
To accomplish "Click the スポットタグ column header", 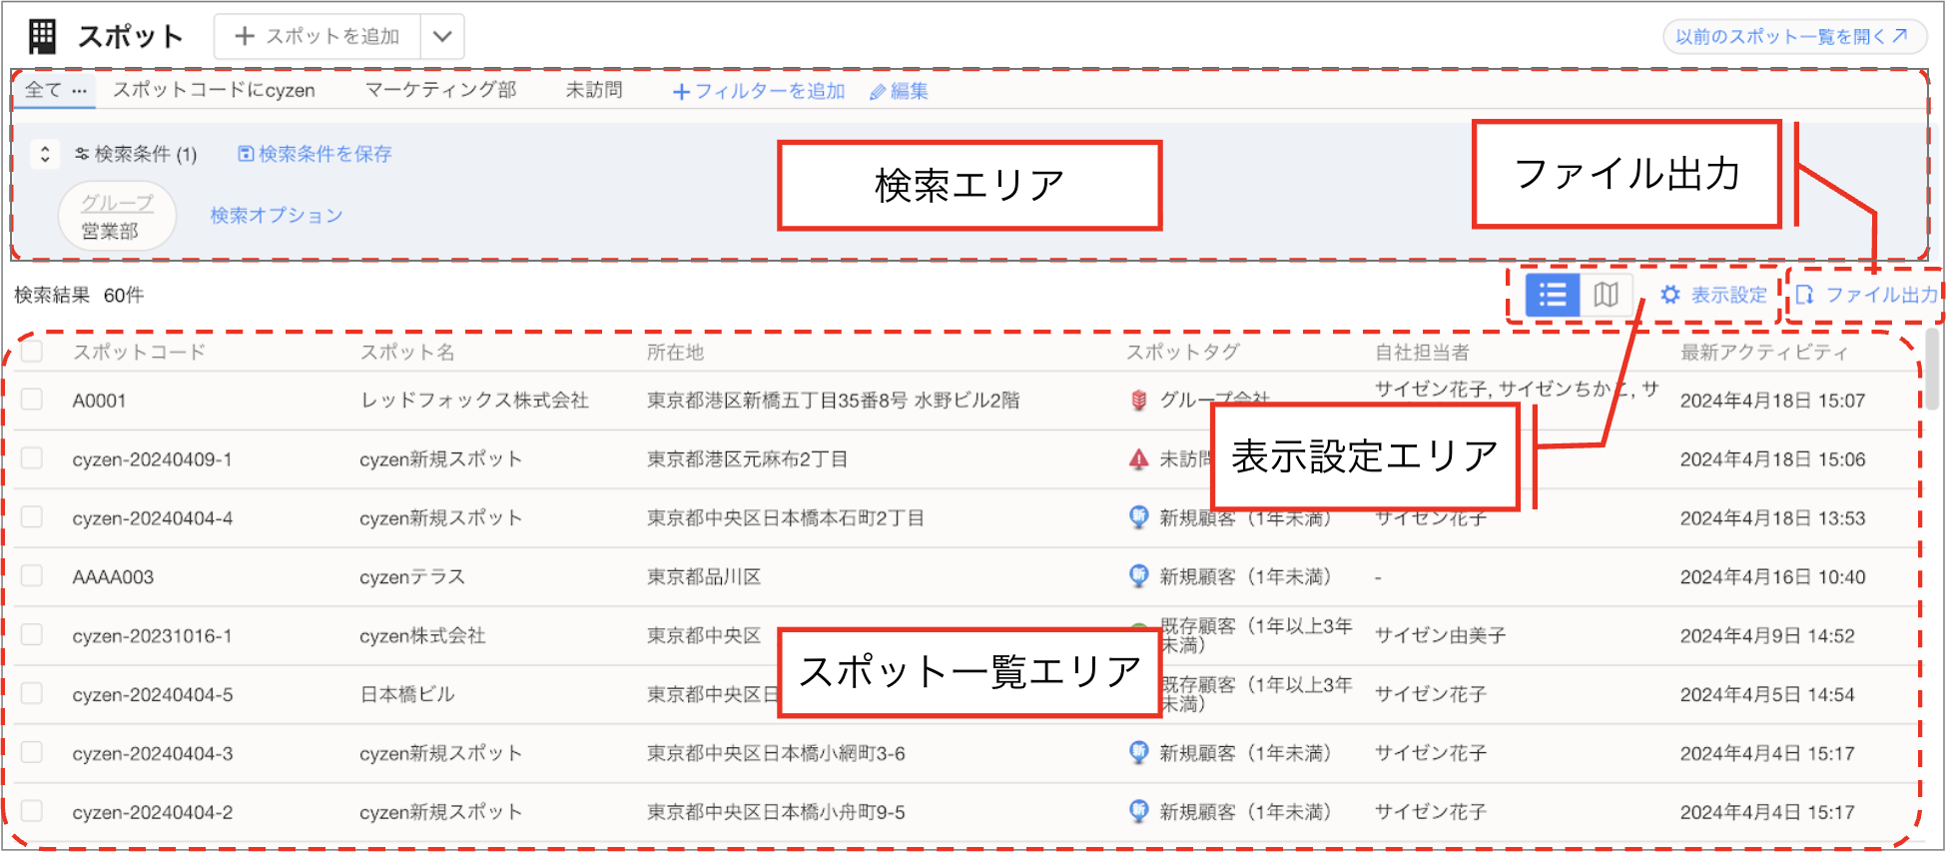I will 1183,352.
